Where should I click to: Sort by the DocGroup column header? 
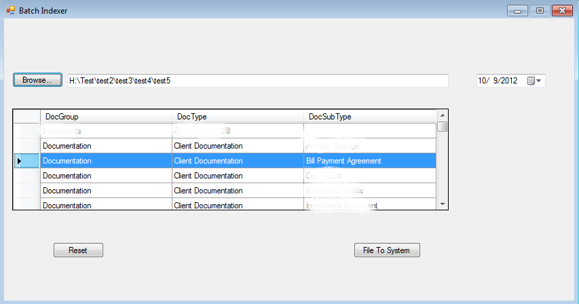(x=106, y=117)
